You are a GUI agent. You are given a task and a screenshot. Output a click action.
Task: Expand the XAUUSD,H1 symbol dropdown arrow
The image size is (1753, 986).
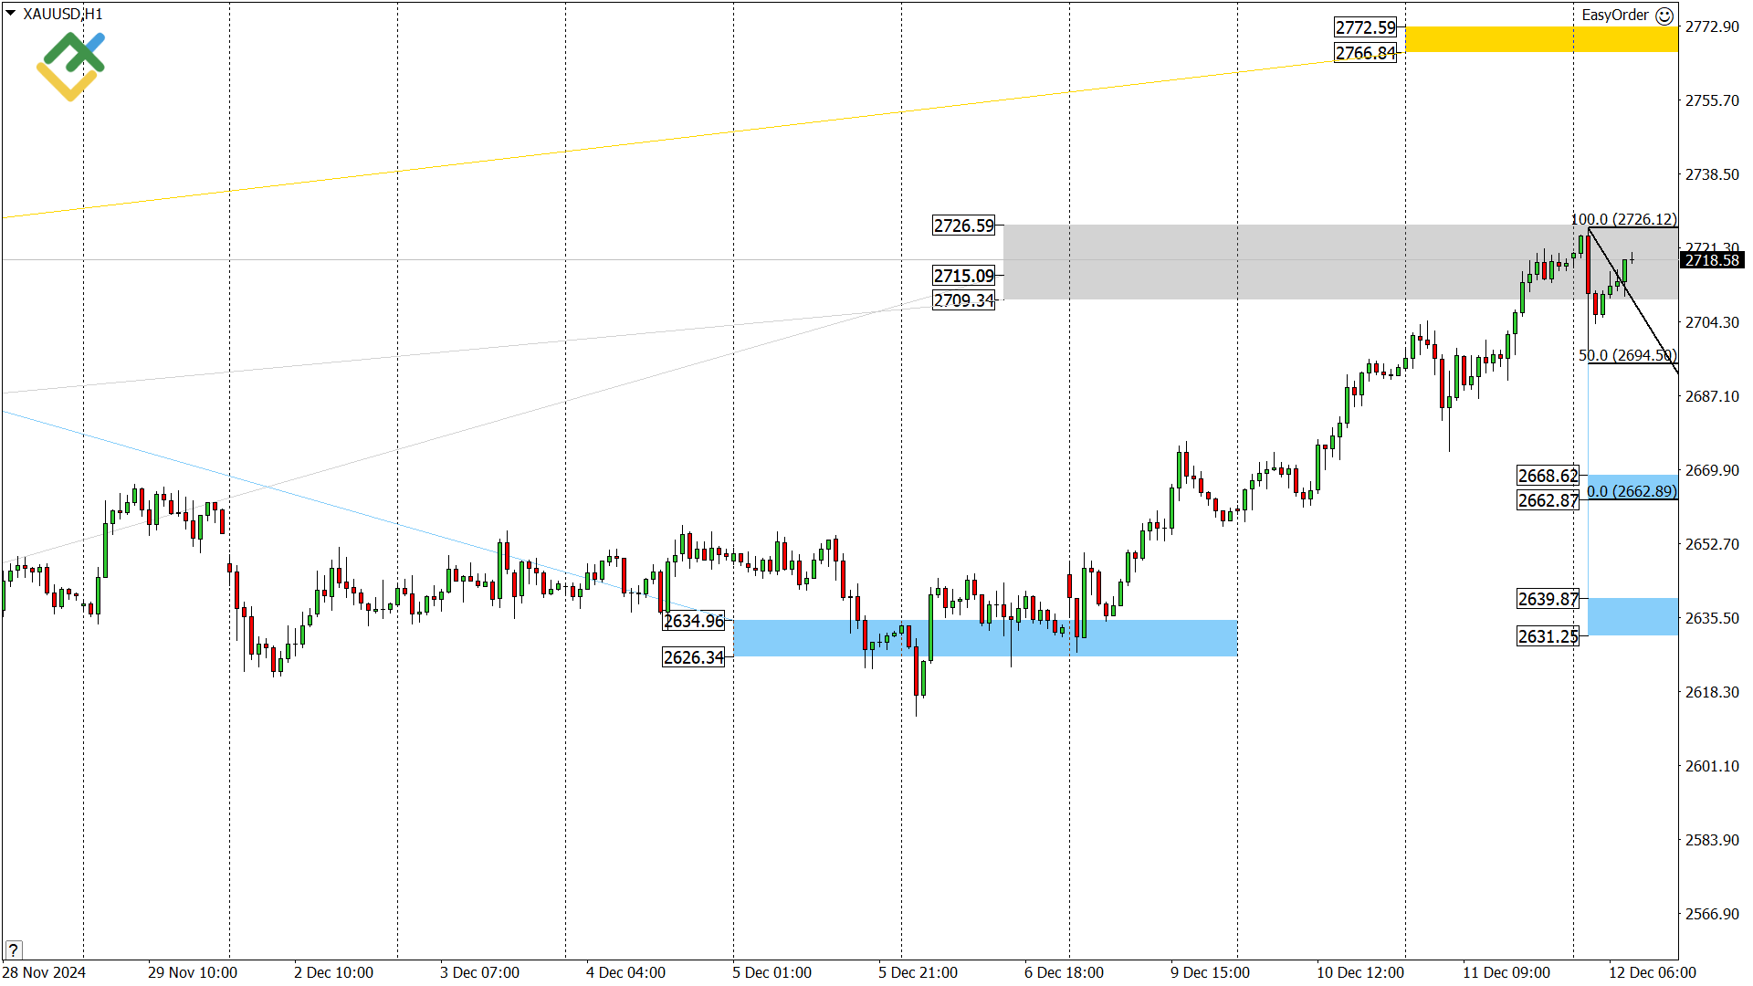point(9,14)
